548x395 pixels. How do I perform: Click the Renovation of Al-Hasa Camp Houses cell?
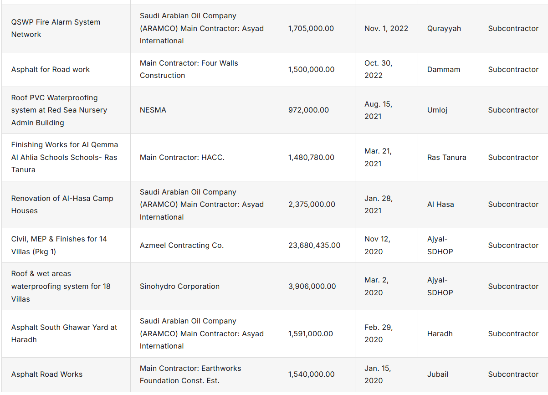pyautogui.click(x=62, y=204)
